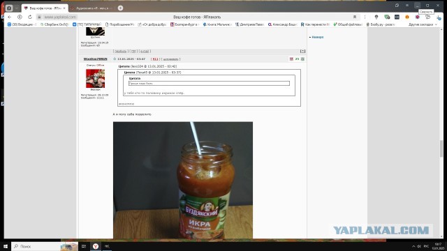Click the 'PM' link under the first post
This screenshot has width=447, height=251.
click(x=133, y=51)
